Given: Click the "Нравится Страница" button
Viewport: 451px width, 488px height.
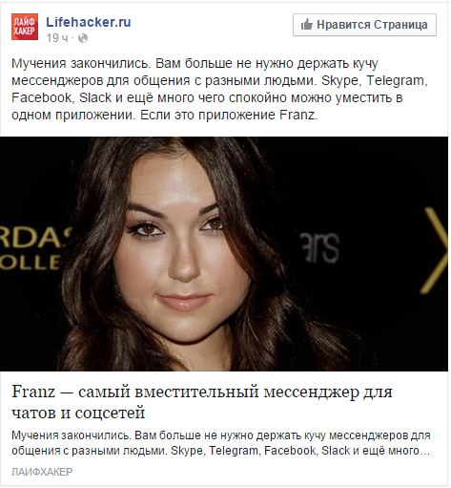Looking at the screenshot, I should [364, 25].
